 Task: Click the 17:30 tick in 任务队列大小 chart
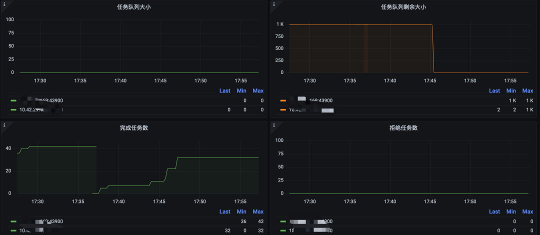40,80
